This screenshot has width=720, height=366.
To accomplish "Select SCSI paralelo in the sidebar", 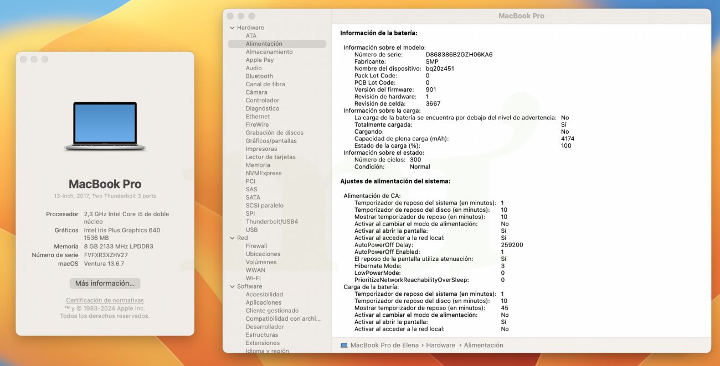I will (x=265, y=206).
